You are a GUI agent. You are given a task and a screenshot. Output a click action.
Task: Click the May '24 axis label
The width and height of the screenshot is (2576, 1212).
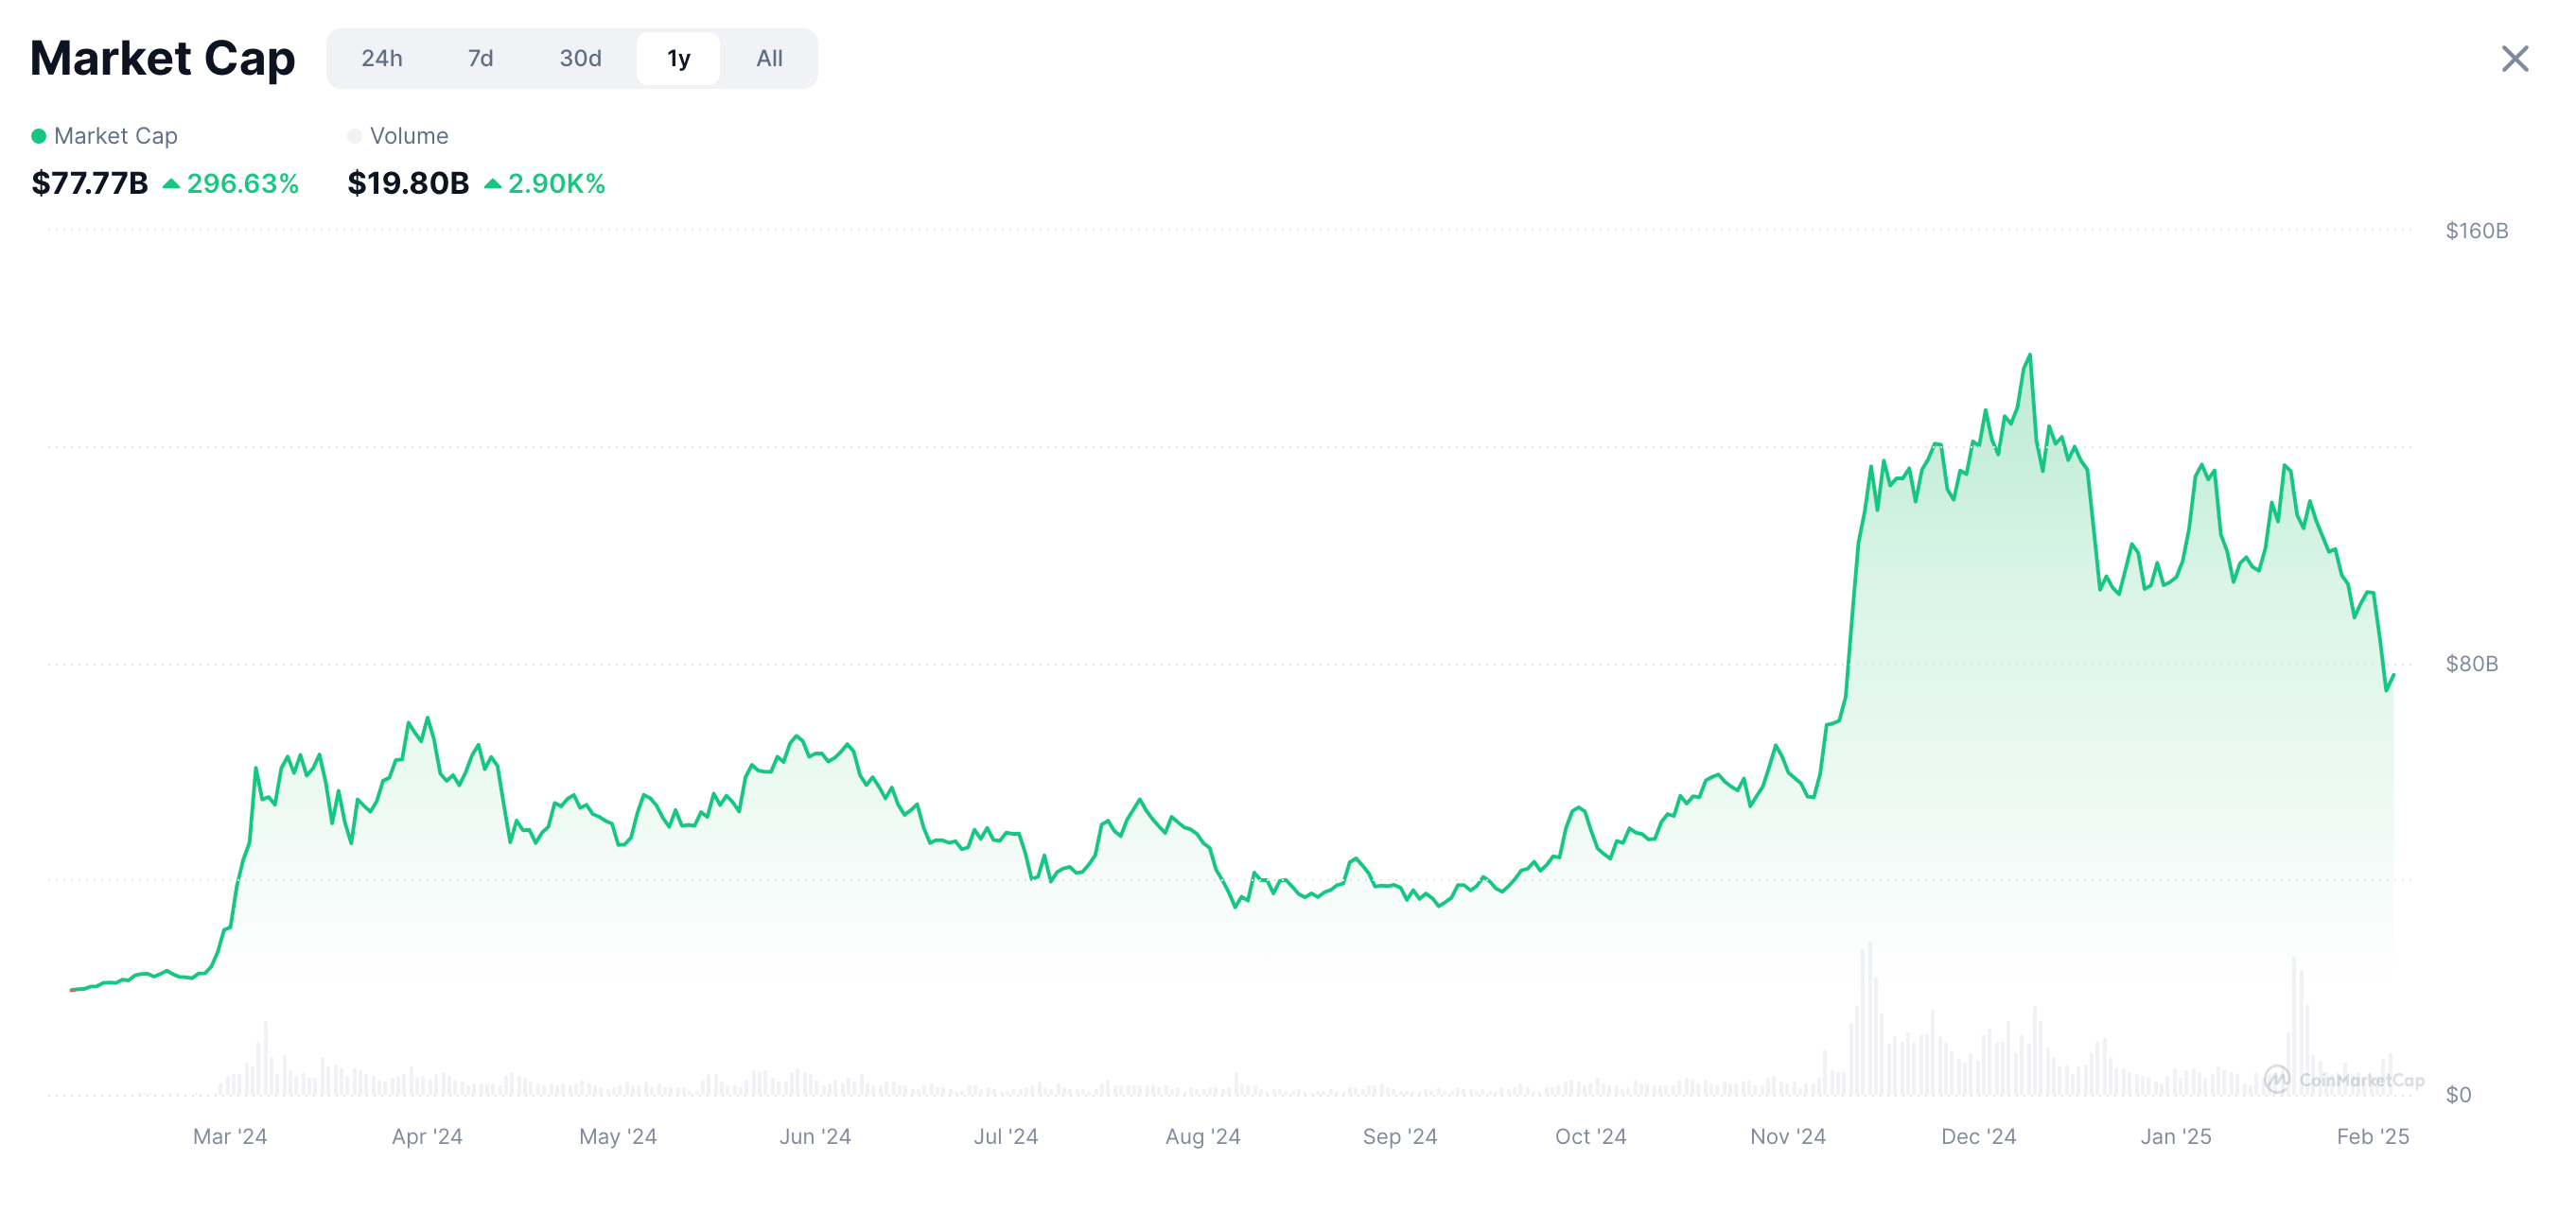(618, 1136)
